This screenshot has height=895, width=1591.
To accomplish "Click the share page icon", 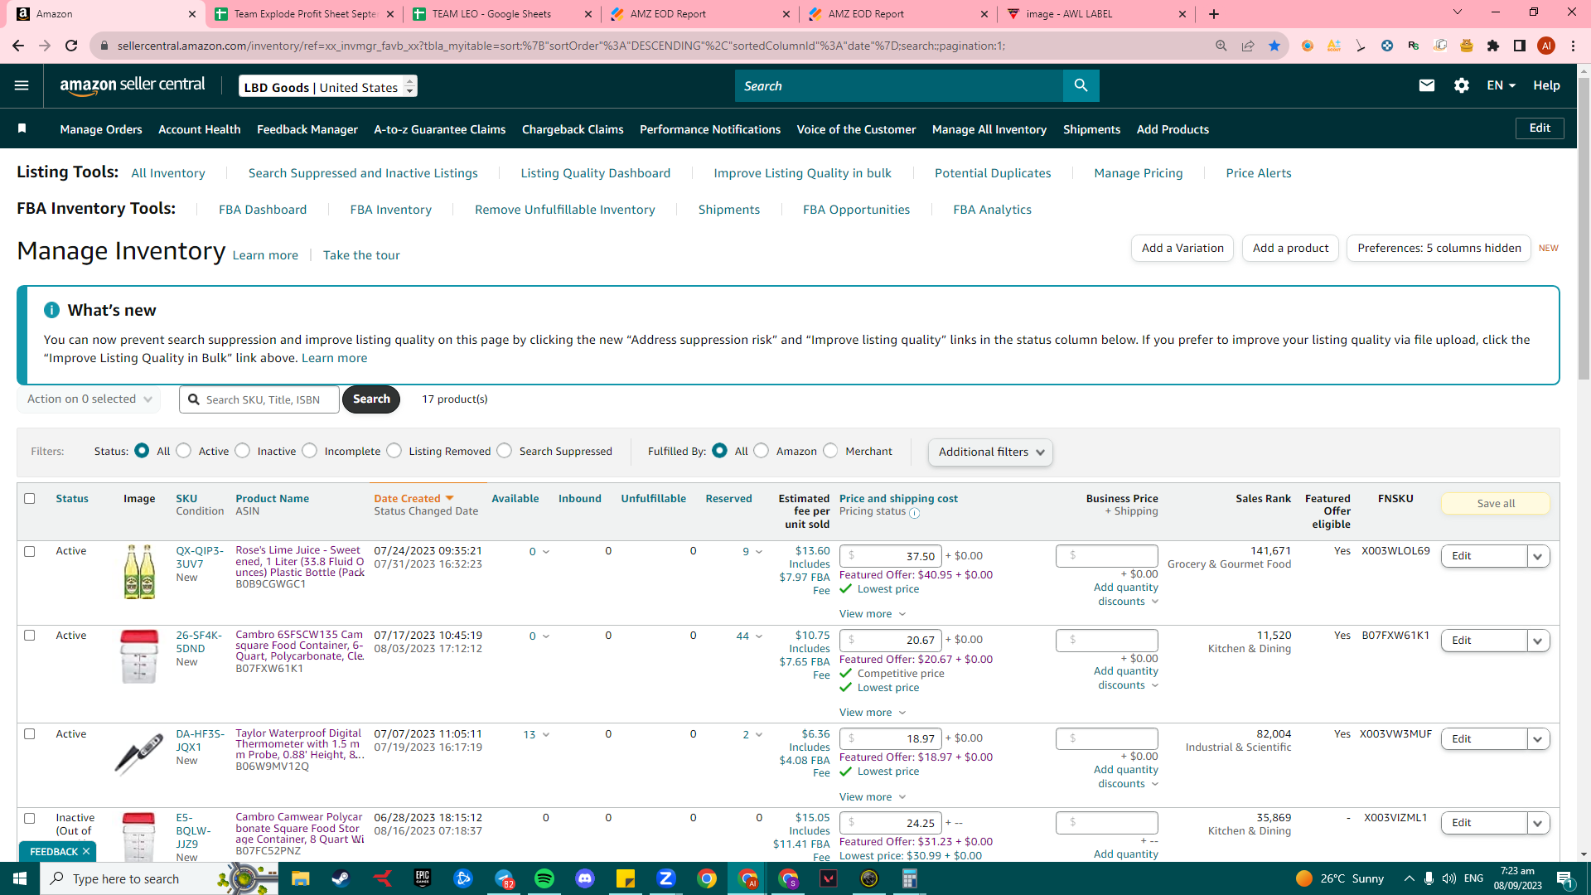I will [1248, 46].
